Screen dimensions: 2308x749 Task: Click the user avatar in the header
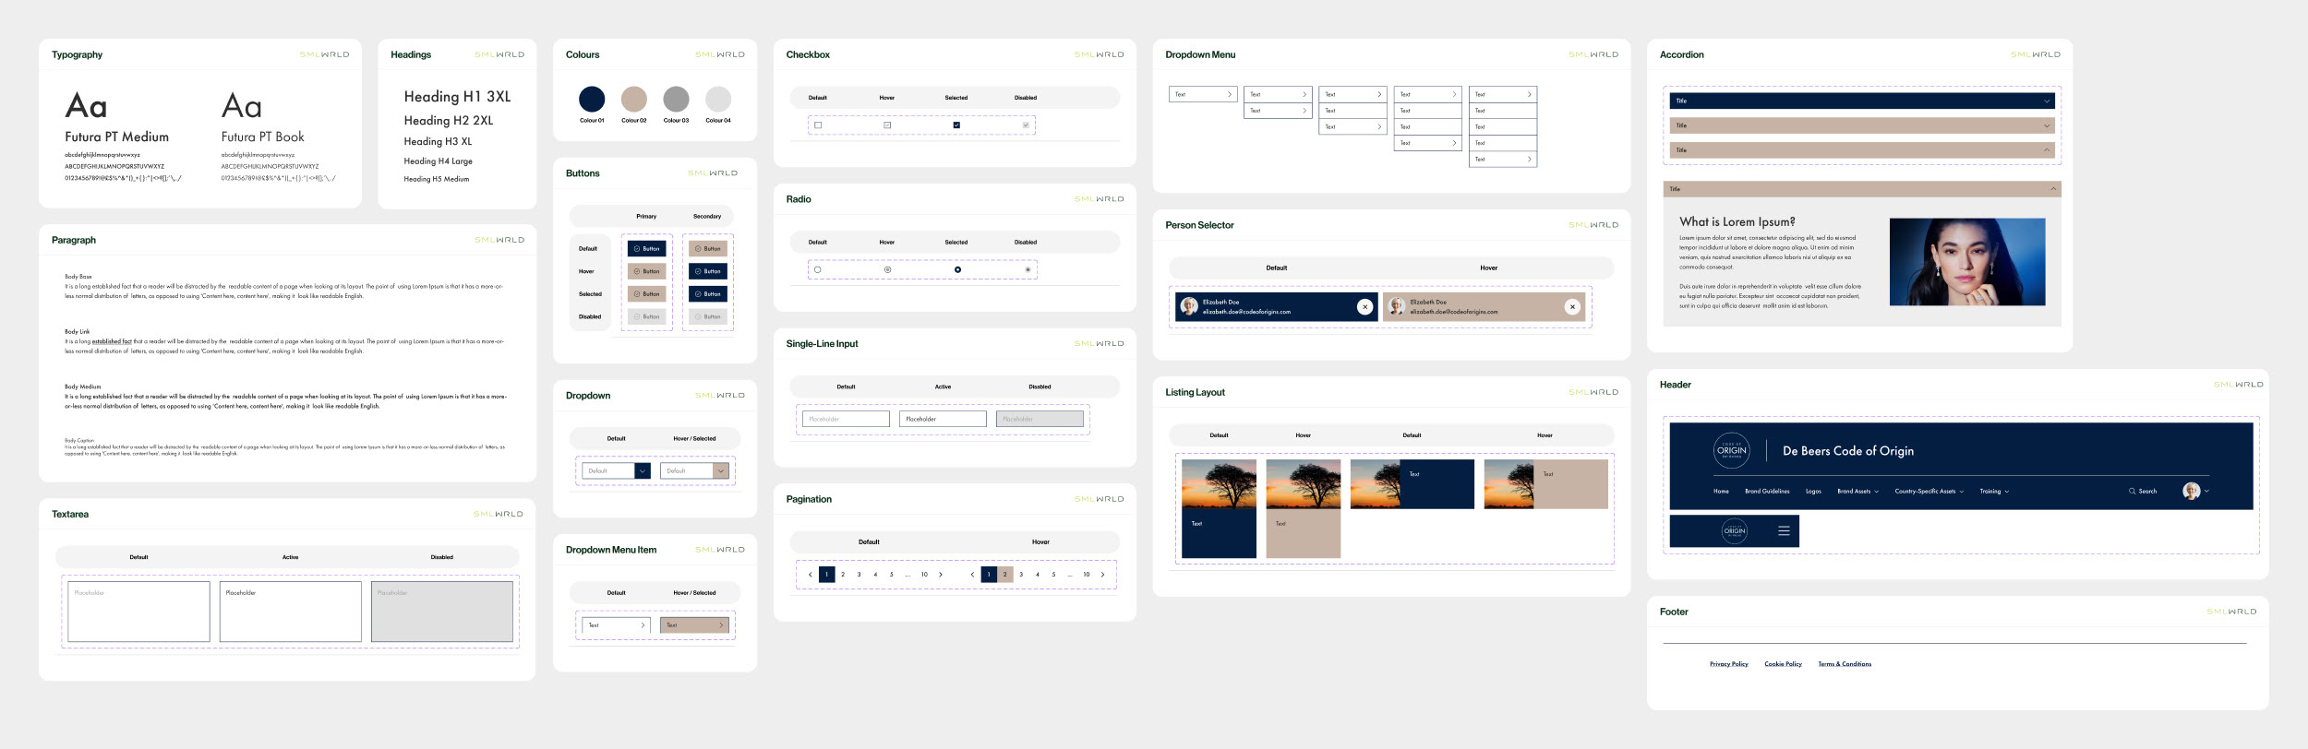tap(2191, 491)
